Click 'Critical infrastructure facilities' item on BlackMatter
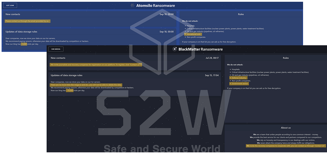 [270, 72]
